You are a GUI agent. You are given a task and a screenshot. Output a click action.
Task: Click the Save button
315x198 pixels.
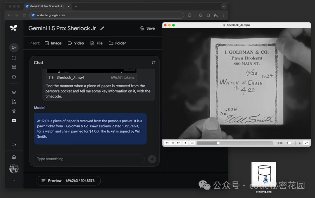[147, 29]
